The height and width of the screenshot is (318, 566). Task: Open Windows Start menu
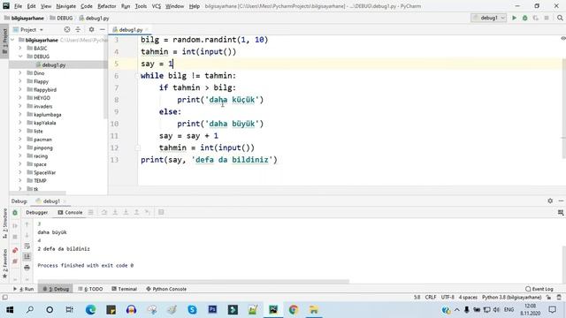pyautogui.click(x=10, y=310)
